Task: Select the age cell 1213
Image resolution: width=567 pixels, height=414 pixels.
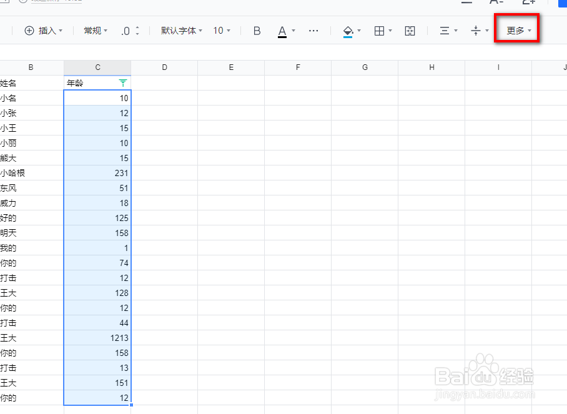Action: click(97, 338)
